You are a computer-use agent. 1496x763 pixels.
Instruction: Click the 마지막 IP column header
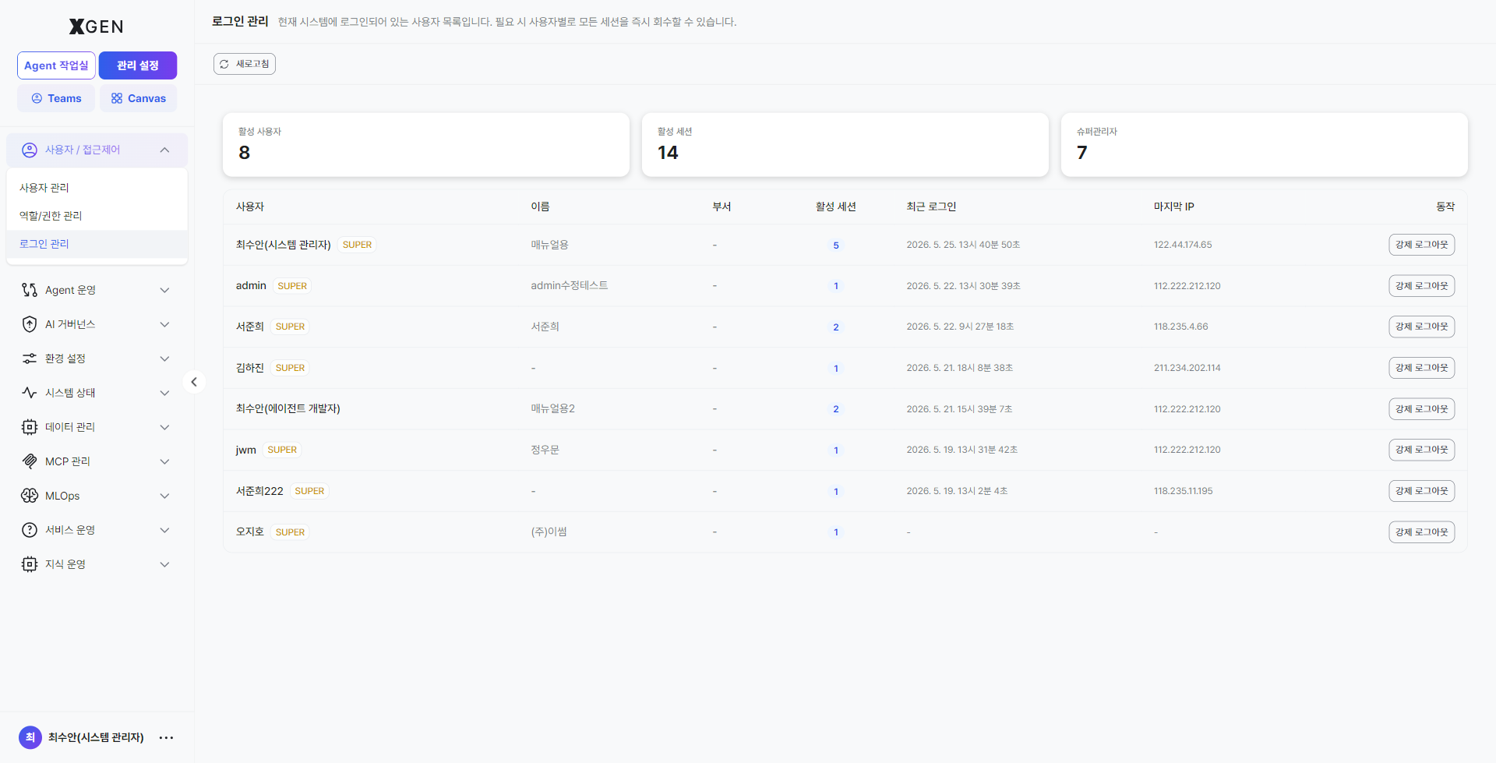click(1174, 207)
